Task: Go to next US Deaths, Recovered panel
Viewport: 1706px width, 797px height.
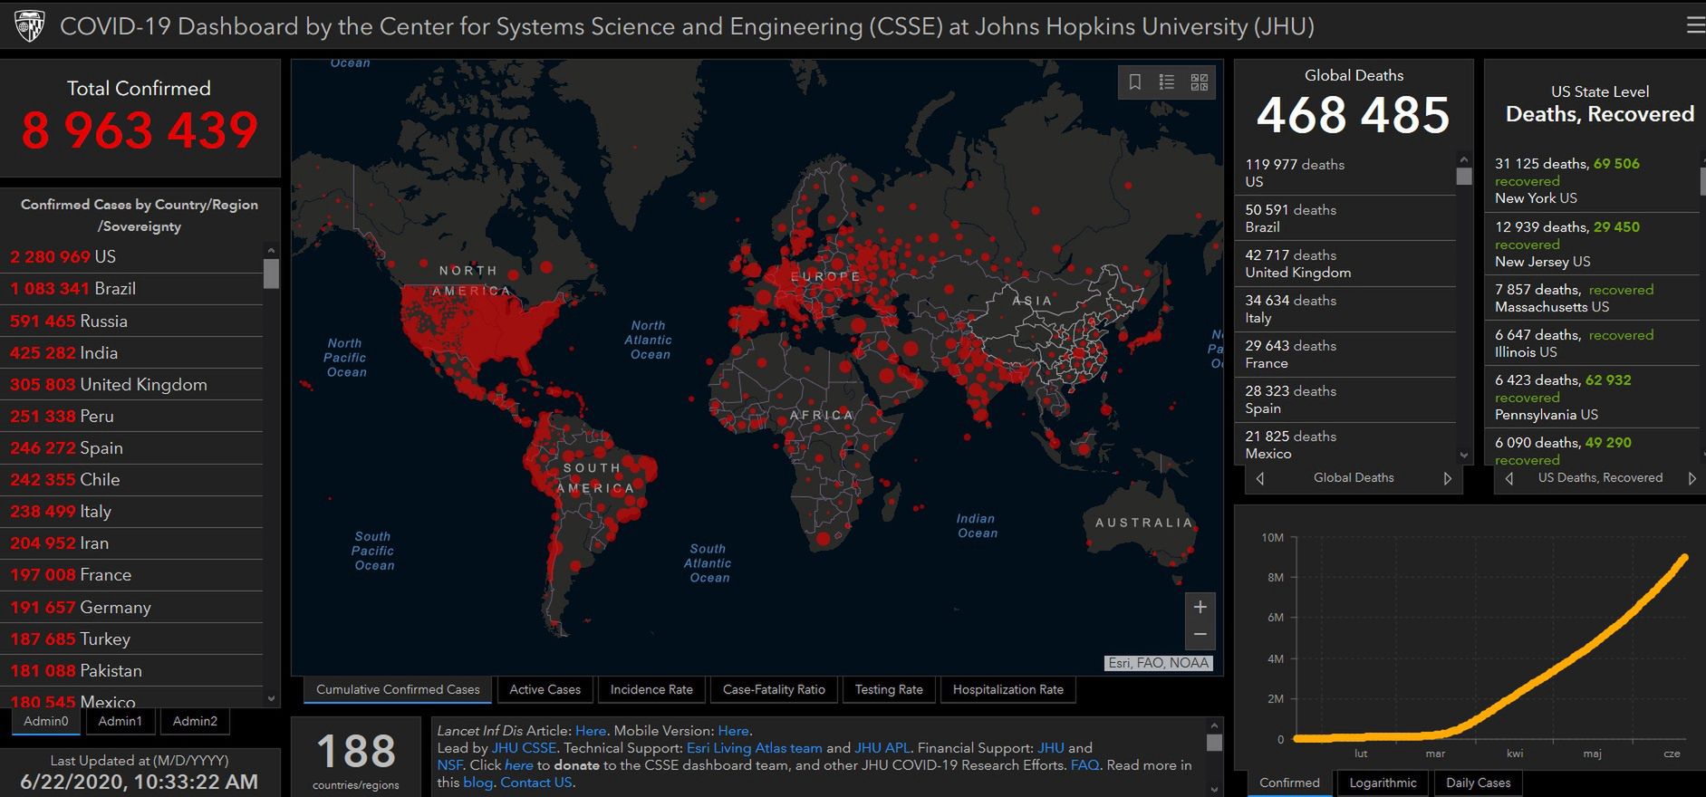Action: [1692, 478]
